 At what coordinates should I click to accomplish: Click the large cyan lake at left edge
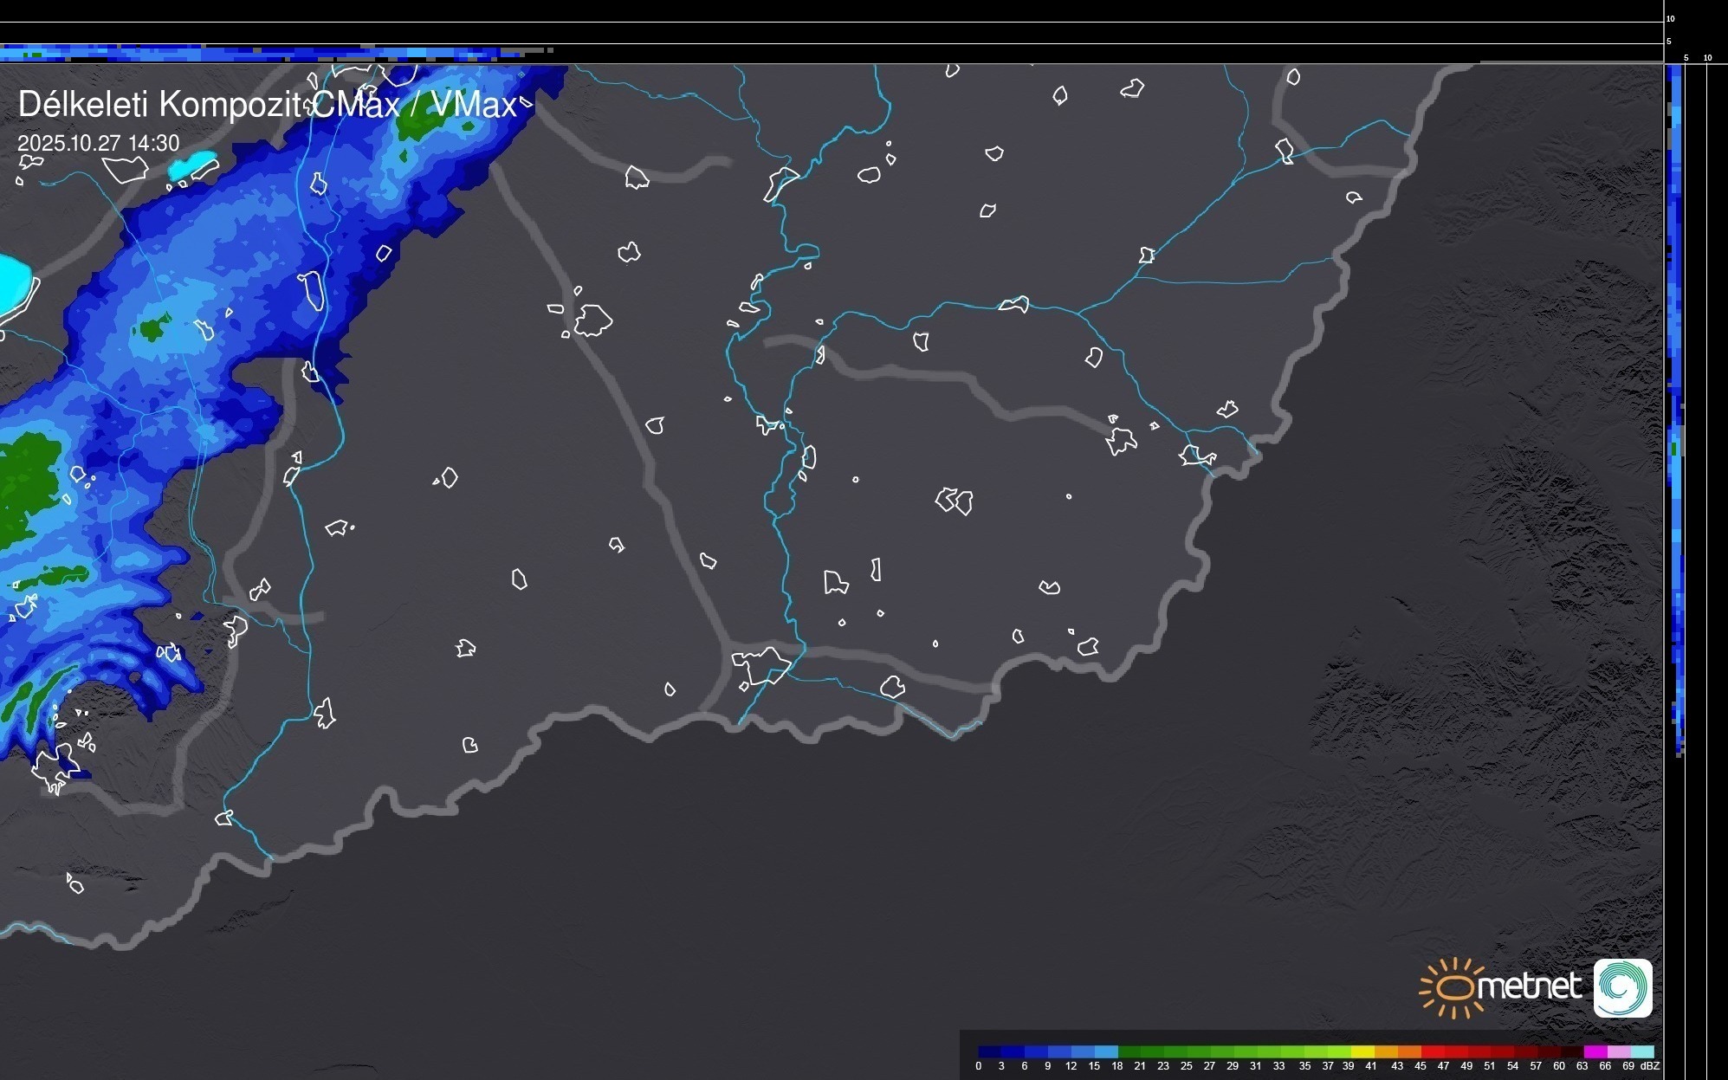point(13,283)
